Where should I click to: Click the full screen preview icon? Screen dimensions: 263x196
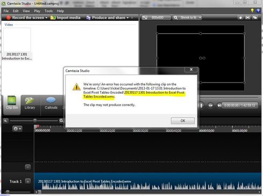coord(247,18)
